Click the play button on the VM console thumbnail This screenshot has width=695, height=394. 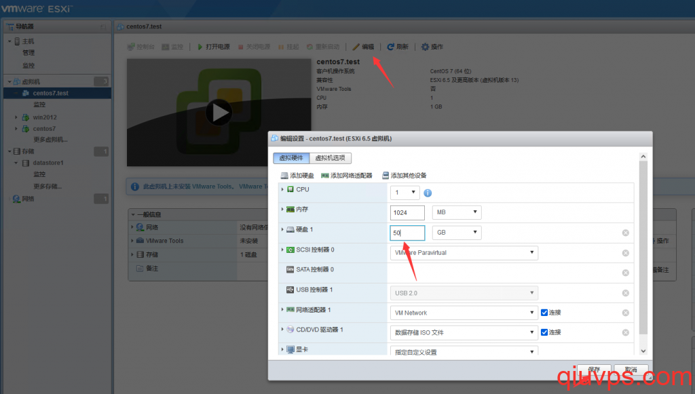coord(219,113)
